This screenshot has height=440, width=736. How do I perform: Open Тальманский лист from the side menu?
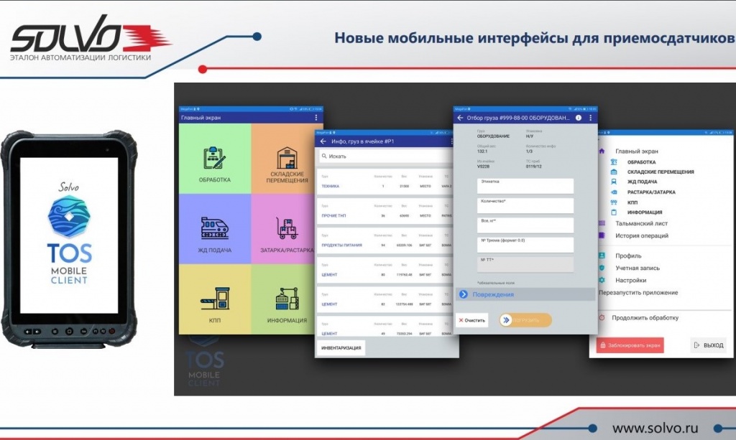click(641, 223)
